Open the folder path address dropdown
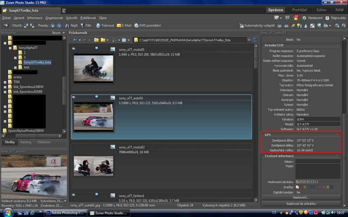This screenshot has height=217, width=348. click(x=249, y=40)
